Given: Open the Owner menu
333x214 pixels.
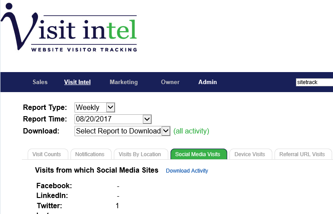Looking at the screenshot, I should 170,82.
